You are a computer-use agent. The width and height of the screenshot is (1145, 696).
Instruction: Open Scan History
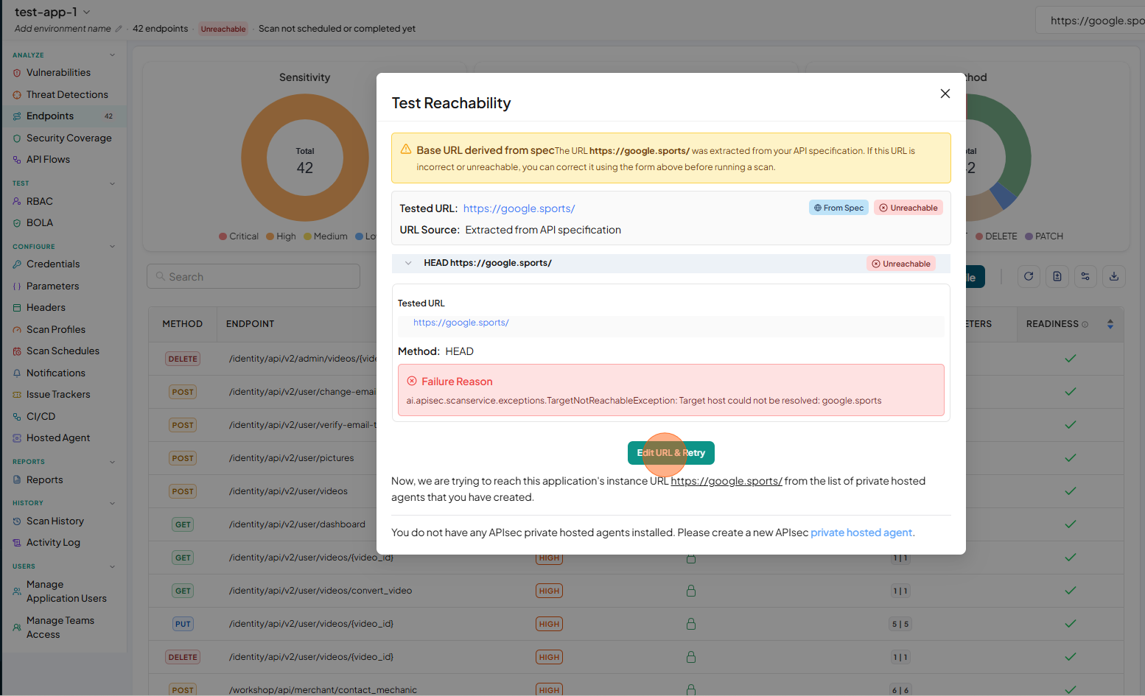55,521
